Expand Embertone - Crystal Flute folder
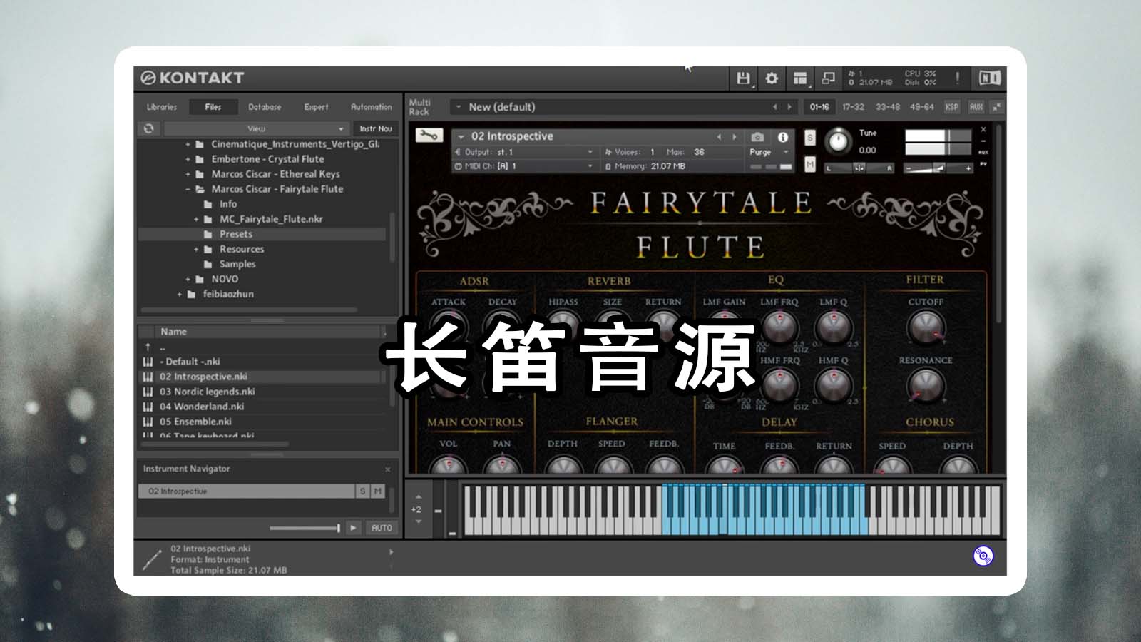The width and height of the screenshot is (1141, 642). pos(188,159)
